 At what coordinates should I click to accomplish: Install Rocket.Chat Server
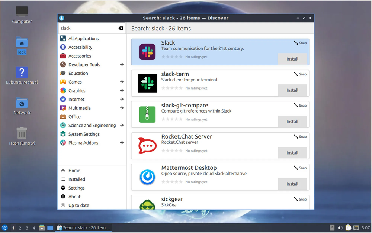tap(292, 153)
